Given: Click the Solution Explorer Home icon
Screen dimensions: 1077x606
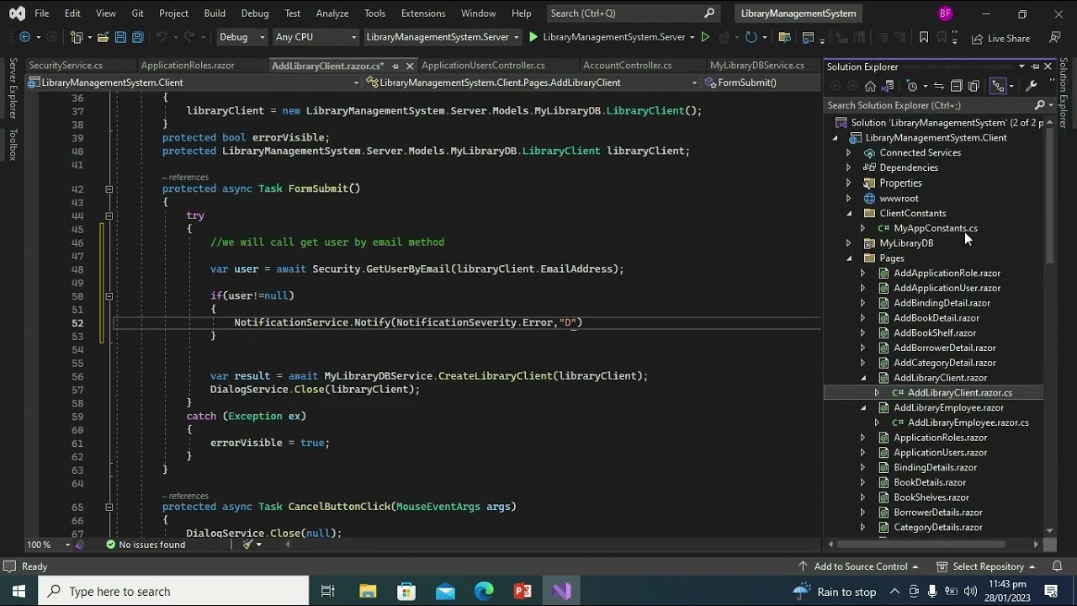Looking at the screenshot, I should tap(870, 86).
